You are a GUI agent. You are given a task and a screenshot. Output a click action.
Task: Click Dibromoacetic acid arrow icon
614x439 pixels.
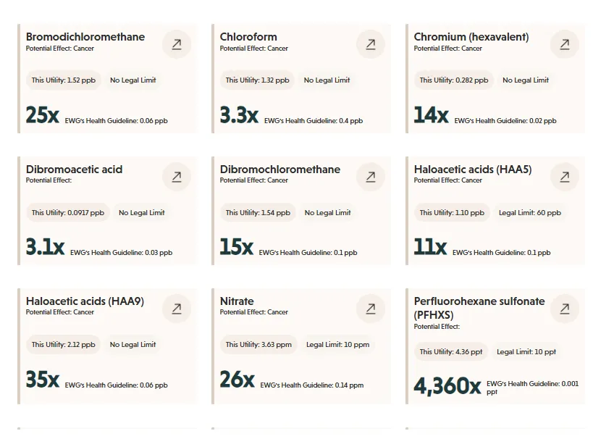[x=177, y=177]
